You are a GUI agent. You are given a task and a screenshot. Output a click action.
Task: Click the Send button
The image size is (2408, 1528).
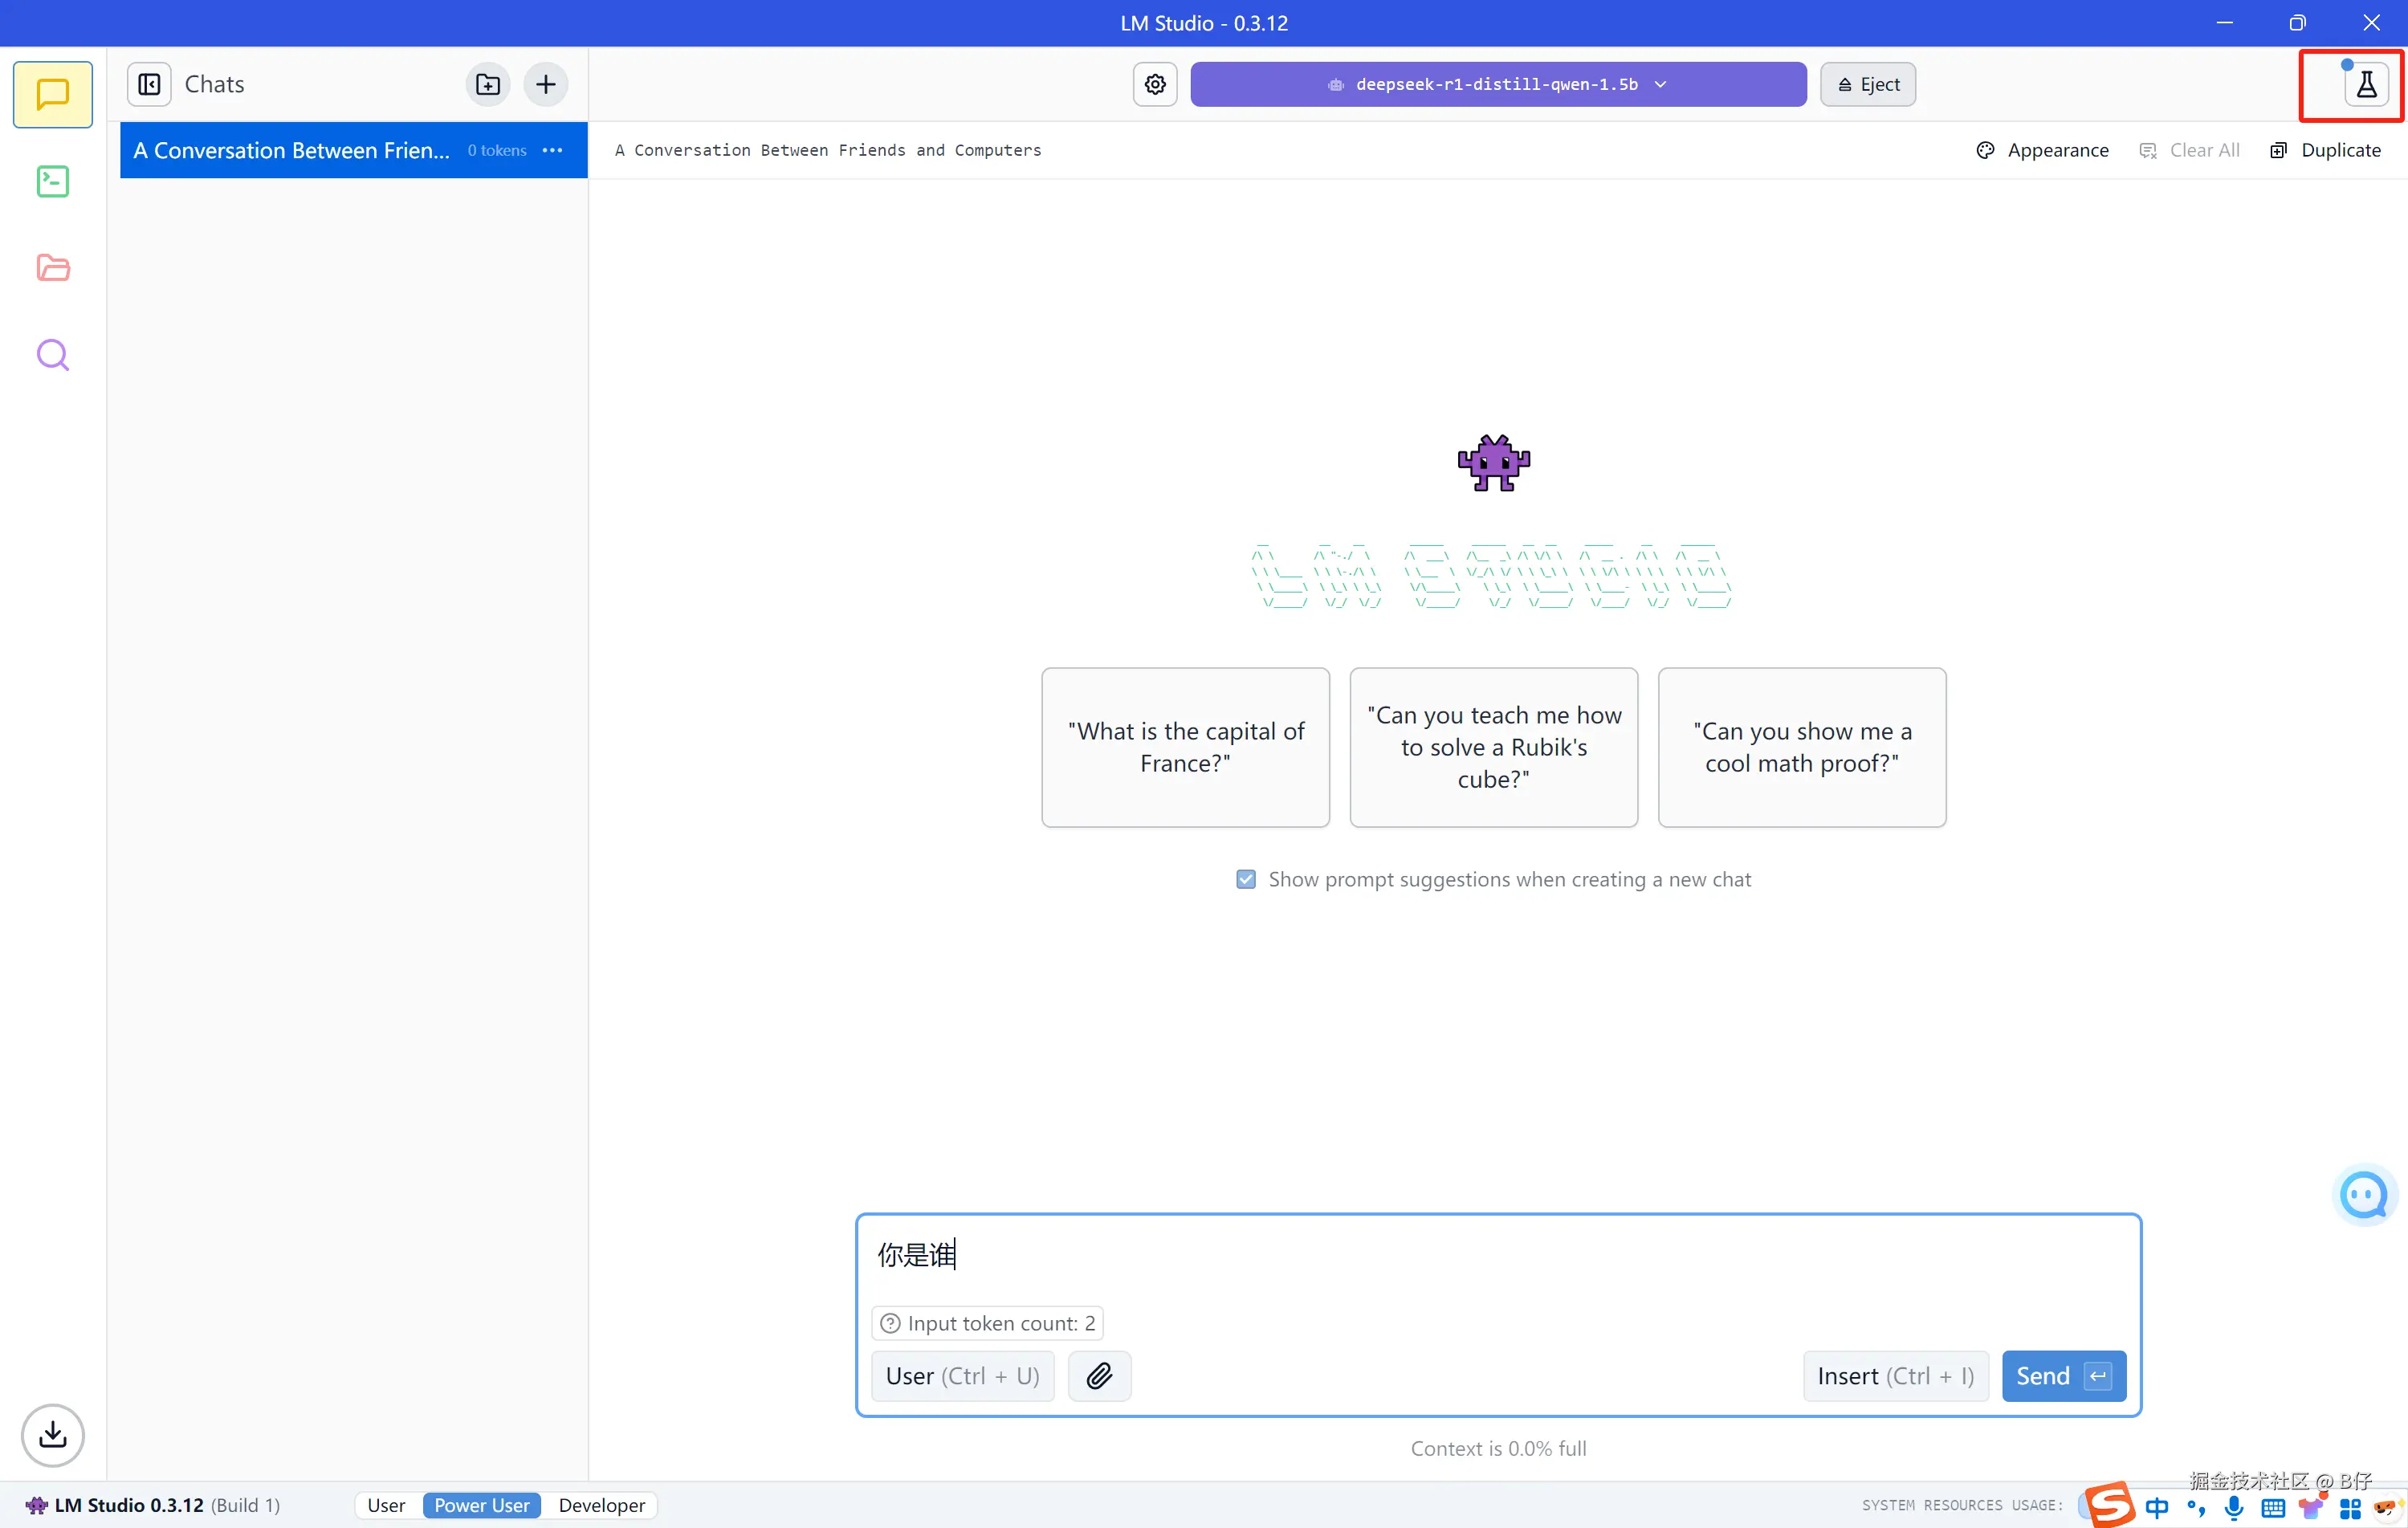[x=2062, y=1376]
